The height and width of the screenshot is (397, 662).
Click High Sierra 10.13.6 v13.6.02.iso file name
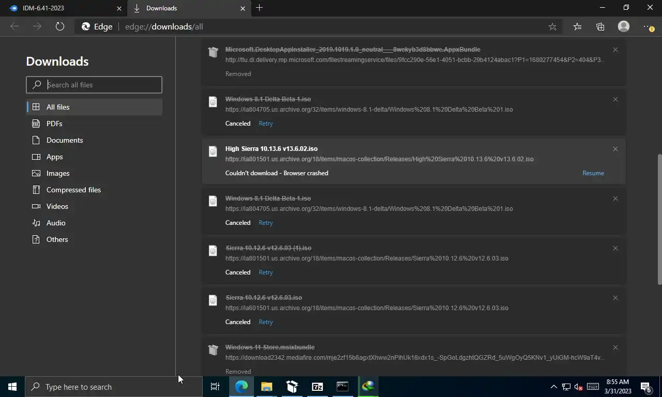point(272,149)
